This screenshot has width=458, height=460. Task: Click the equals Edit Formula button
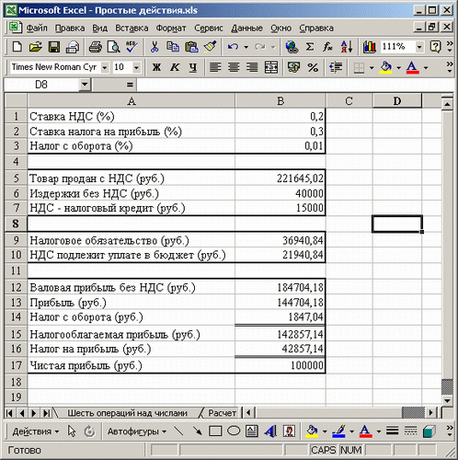130,85
